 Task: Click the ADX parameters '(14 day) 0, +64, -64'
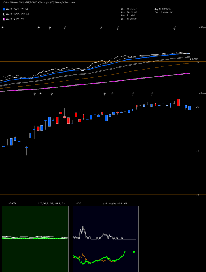[x=115, y=204]
